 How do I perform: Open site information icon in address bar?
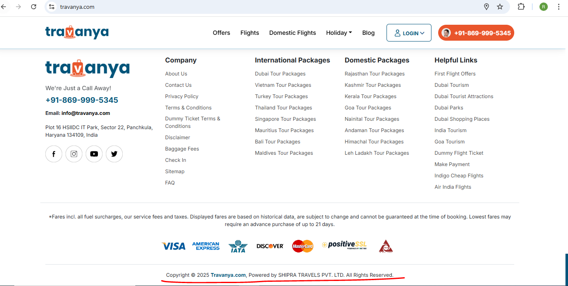pos(52,7)
